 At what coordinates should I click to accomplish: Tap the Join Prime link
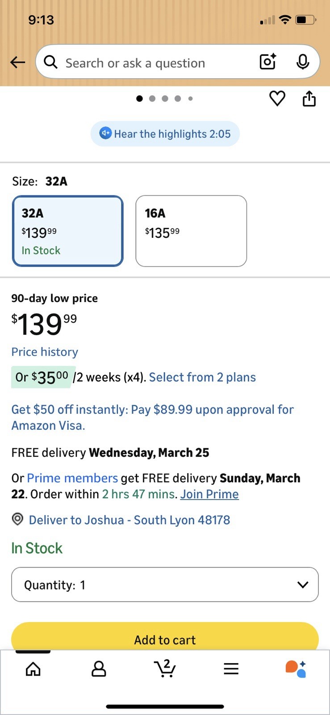point(209,494)
